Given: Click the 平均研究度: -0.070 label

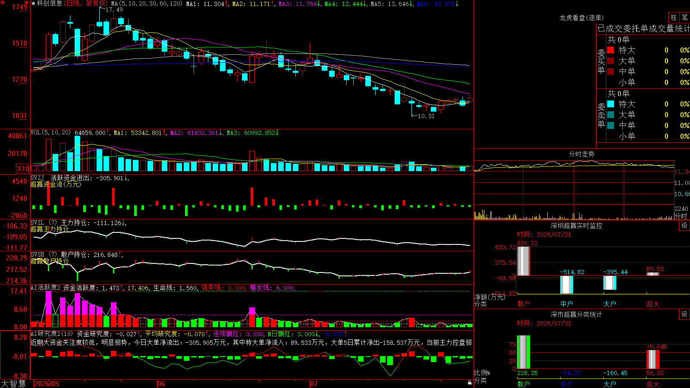Looking at the screenshot, I should 175,334.
